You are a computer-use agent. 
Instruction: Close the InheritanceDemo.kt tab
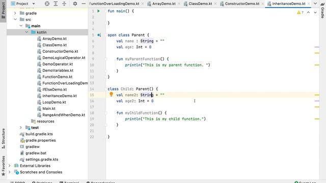click(309, 4)
